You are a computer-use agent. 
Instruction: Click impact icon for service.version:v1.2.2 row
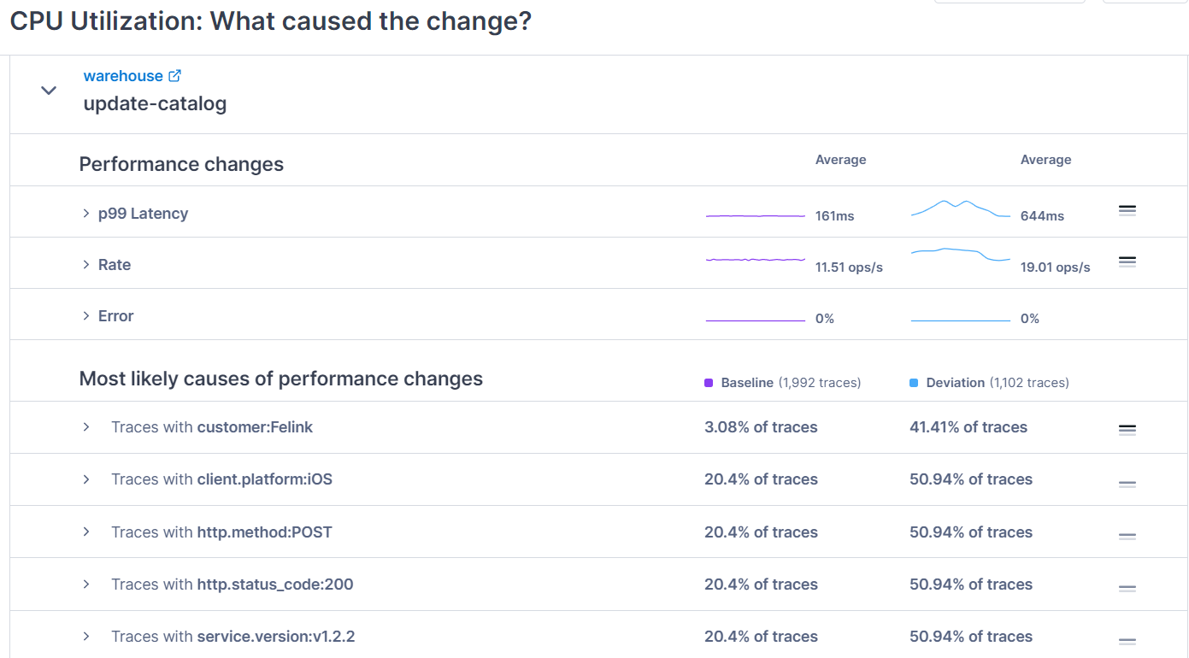pos(1127,641)
